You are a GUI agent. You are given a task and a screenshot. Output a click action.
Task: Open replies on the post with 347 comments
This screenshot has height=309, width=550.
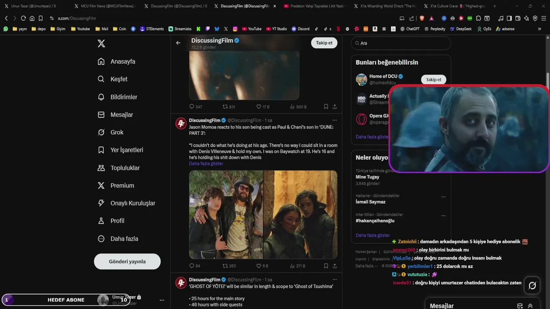click(x=196, y=106)
